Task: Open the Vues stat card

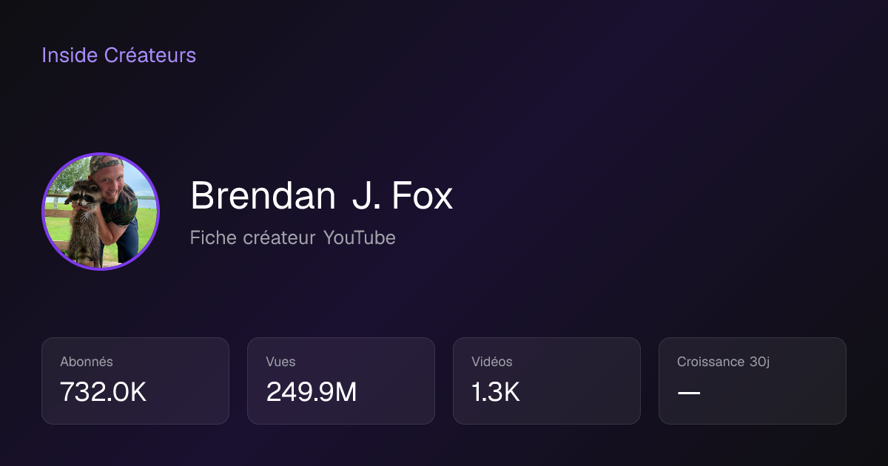Action: coord(341,381)
